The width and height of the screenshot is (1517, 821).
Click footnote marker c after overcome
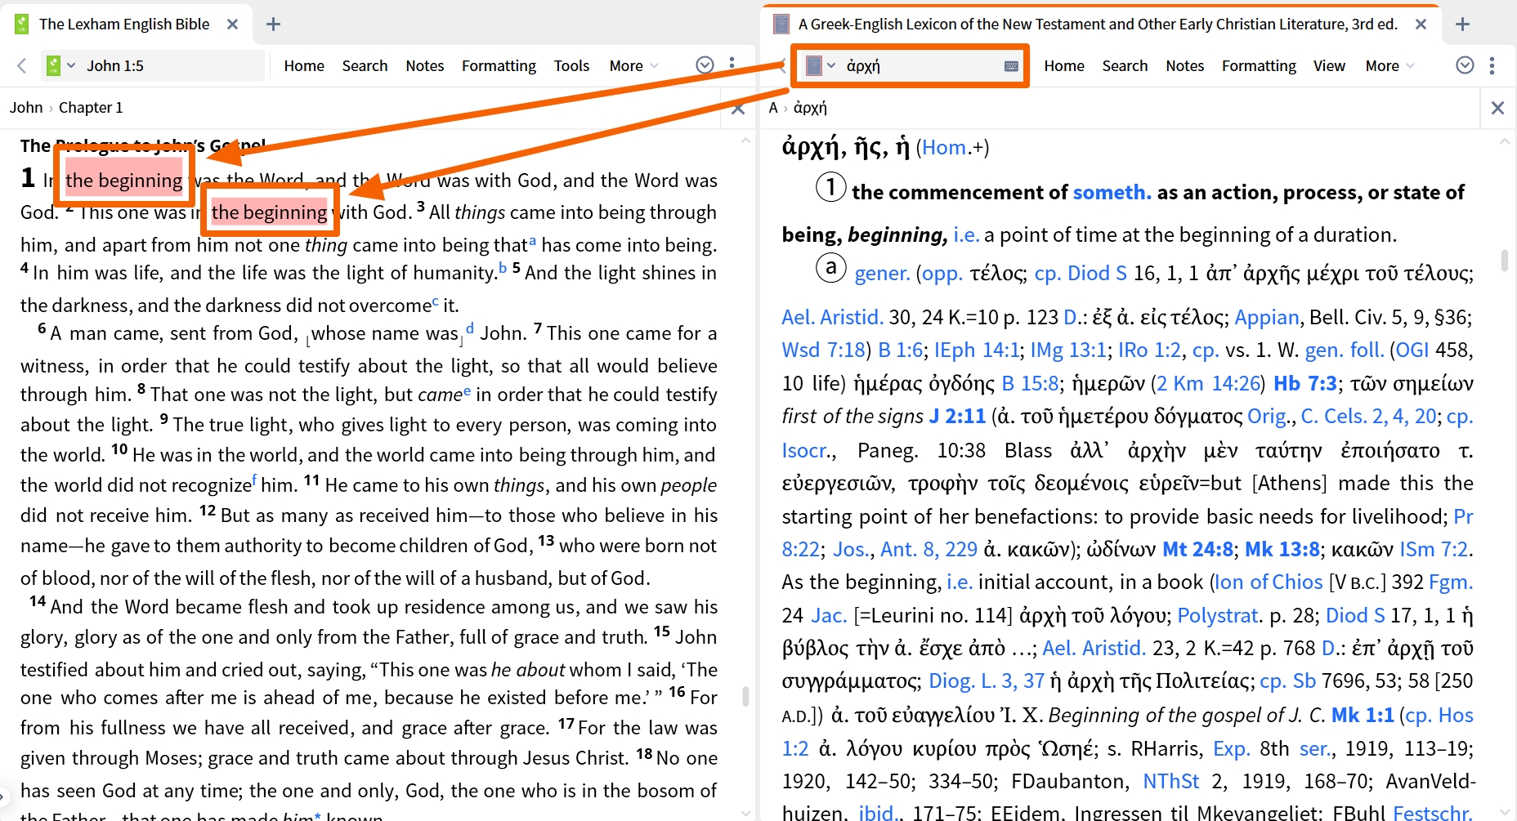point(435,301)
